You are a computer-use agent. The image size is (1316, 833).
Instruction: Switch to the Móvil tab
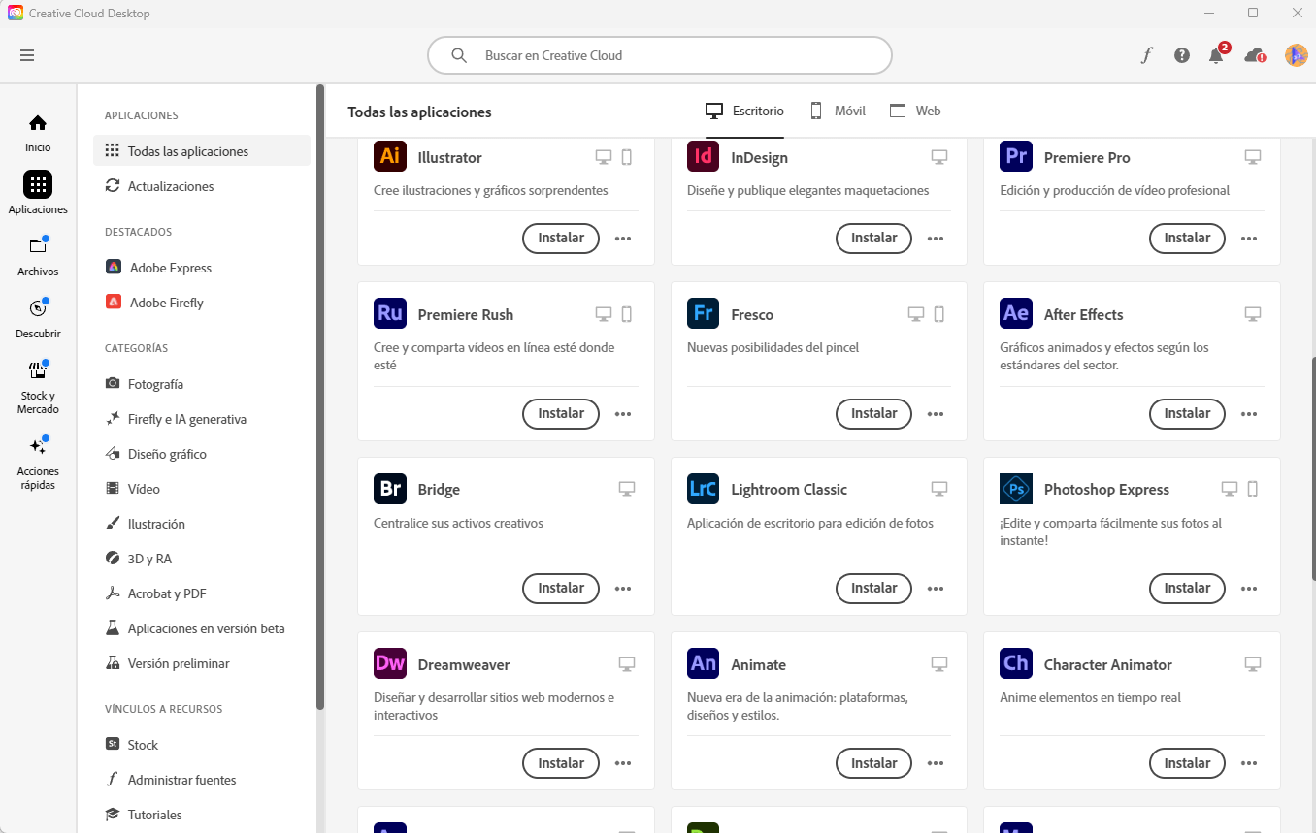pyautogui.click(x=837, y=111)
